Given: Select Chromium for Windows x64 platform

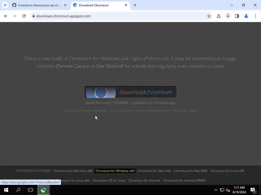Looking at the screenshot, I should pos(115,171).
